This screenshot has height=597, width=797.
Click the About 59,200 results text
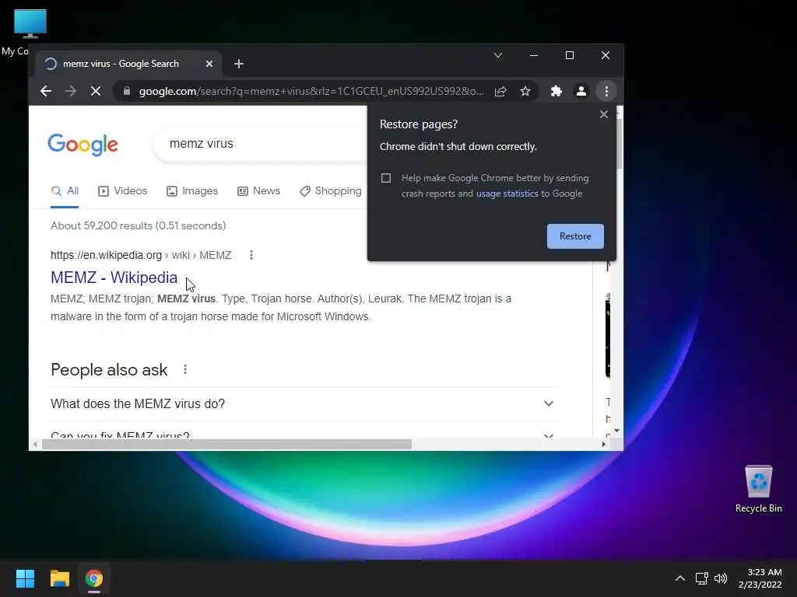click(x=139, y=225)
